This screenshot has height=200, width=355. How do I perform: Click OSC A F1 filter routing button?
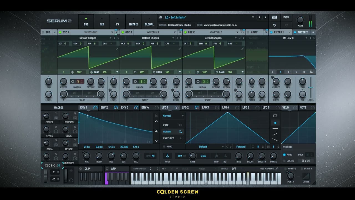pos(117,32)
